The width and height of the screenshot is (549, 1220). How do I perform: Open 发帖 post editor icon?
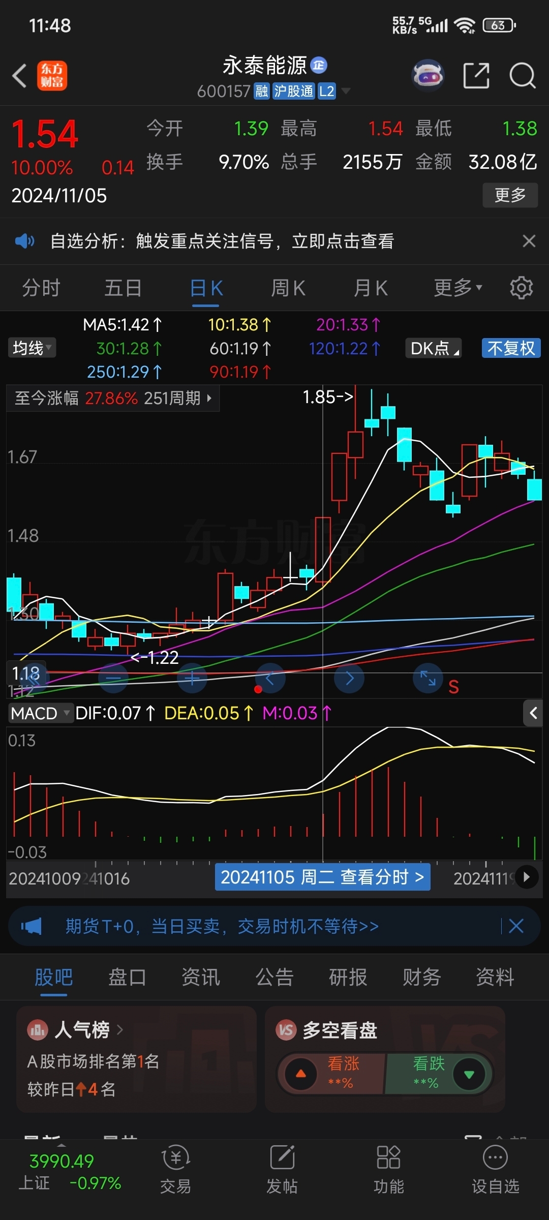click(x=282, y=1170)
